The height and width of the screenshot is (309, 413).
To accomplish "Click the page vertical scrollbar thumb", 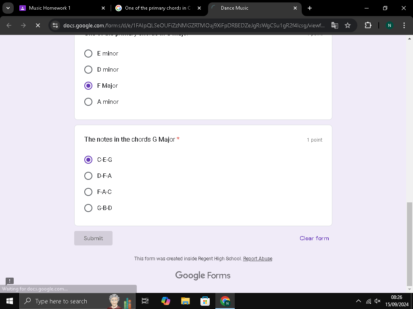I will click(x=409, y=244).
